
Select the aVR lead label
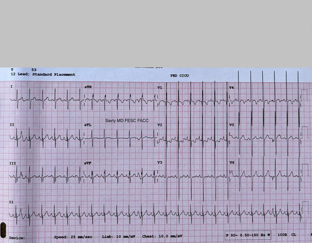88,87
